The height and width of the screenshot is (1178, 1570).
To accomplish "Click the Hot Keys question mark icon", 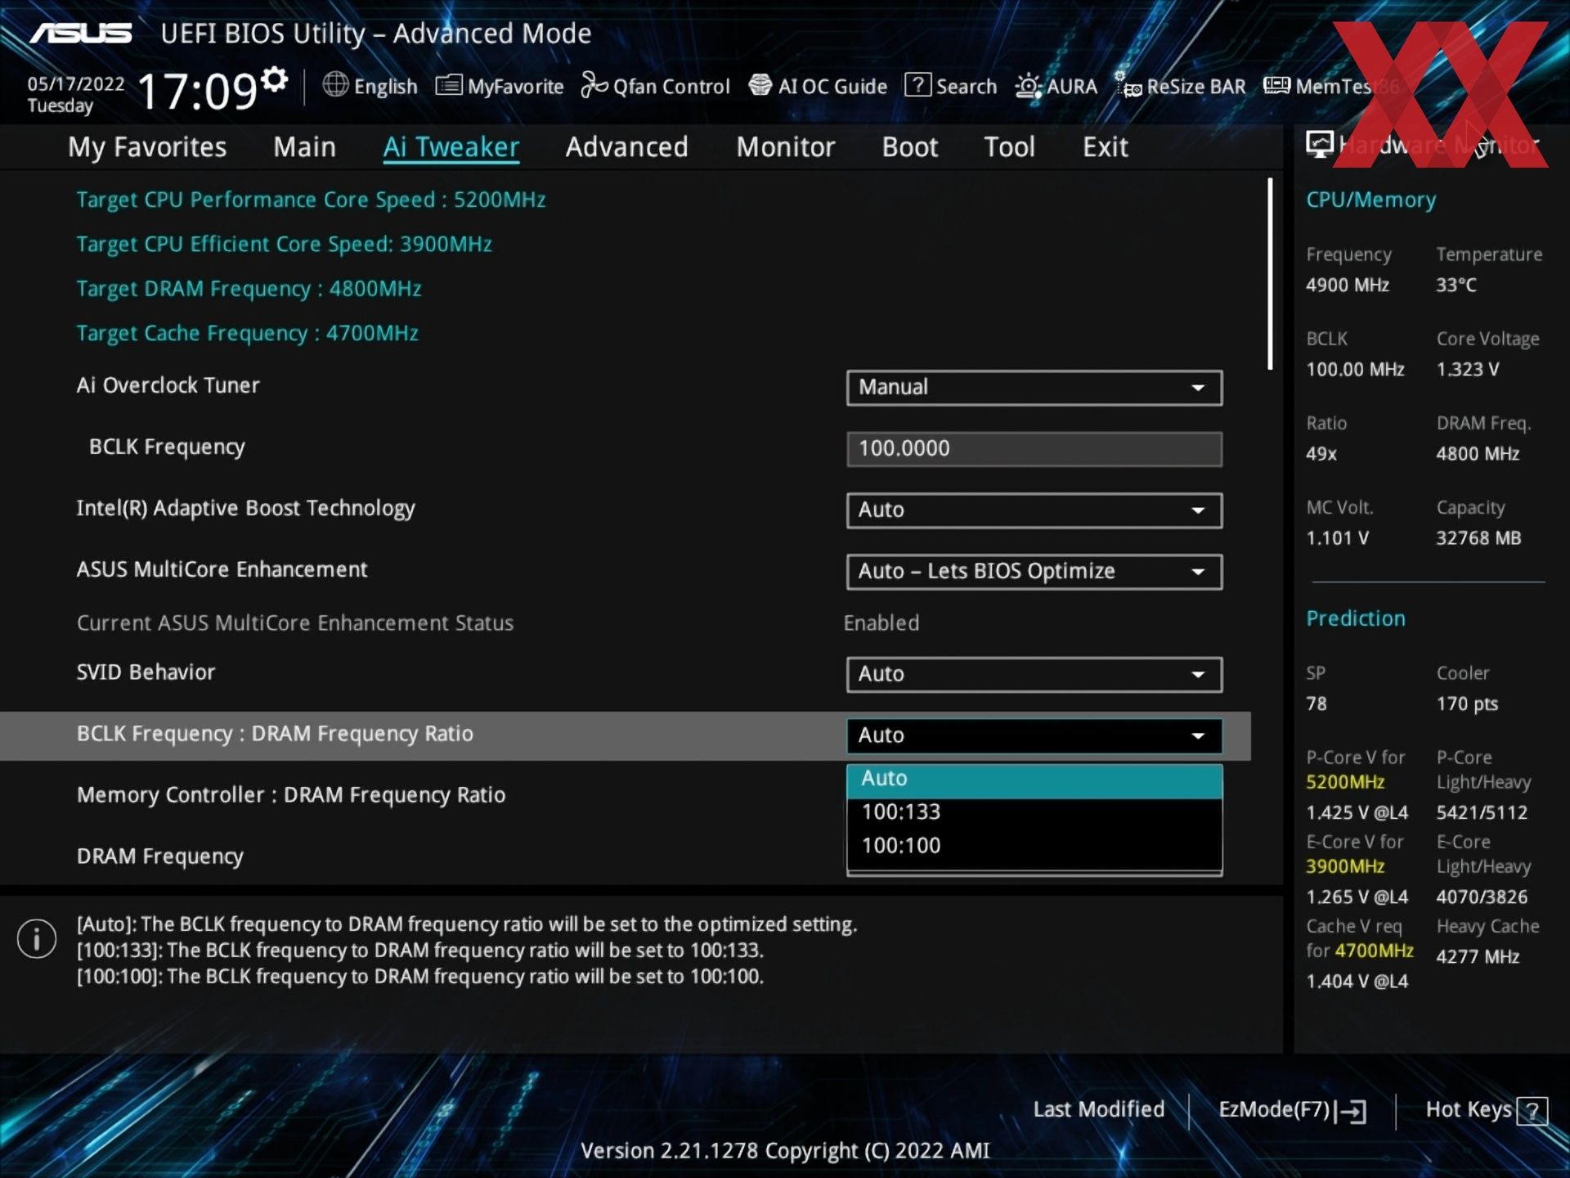I will [x=1531, y=1111].
